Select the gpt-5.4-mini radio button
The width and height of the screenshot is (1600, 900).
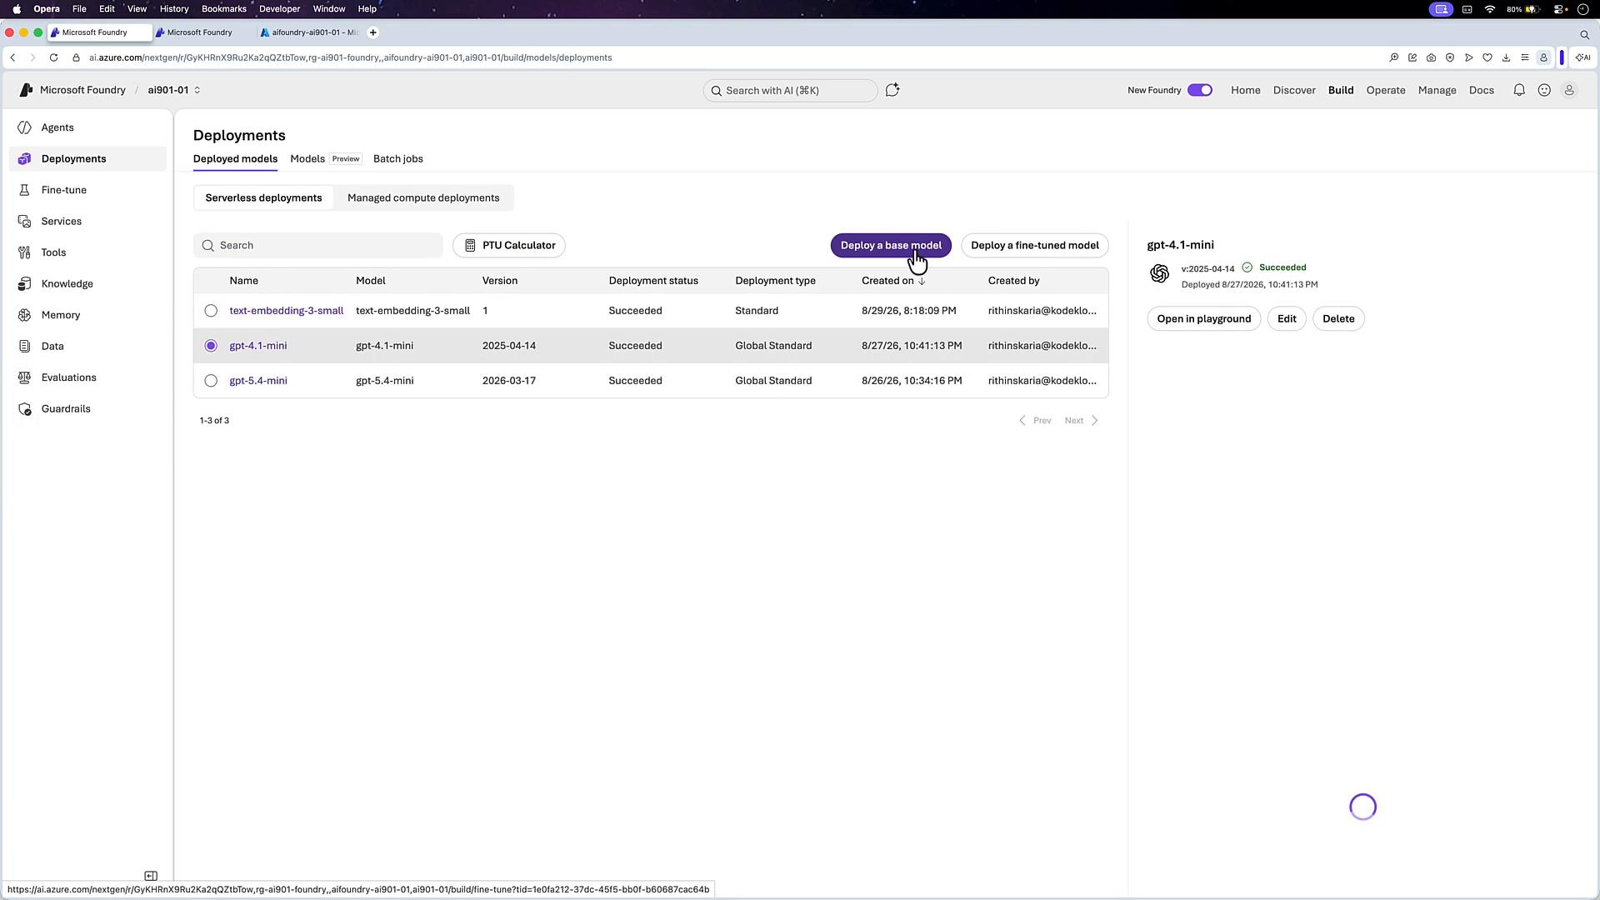(x=211, y=381)
